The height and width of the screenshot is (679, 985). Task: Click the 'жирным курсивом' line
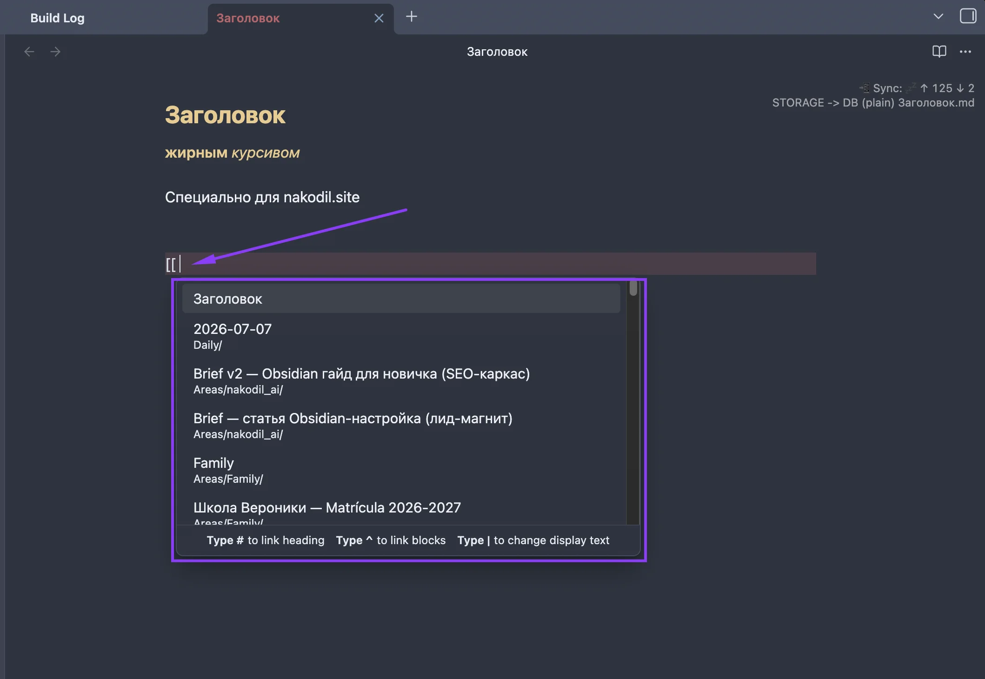[x=232, y=153]
